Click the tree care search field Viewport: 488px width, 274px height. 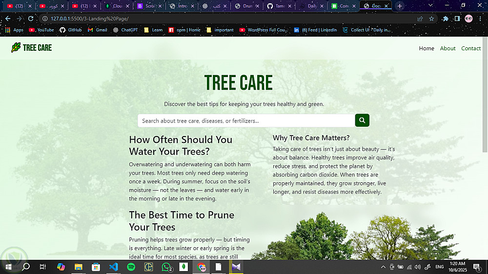coord(246,121)
